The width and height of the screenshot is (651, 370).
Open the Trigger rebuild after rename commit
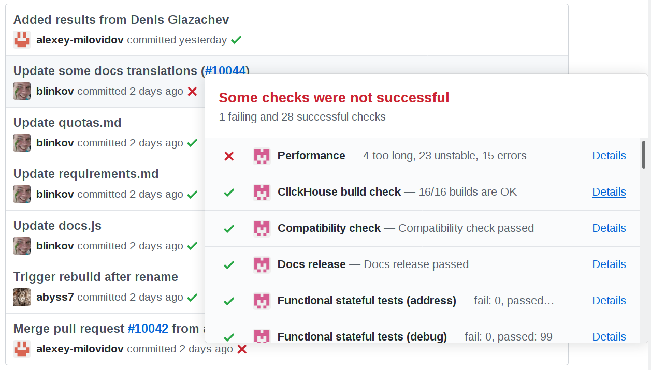pyautogui.click(x=95, y=277)
